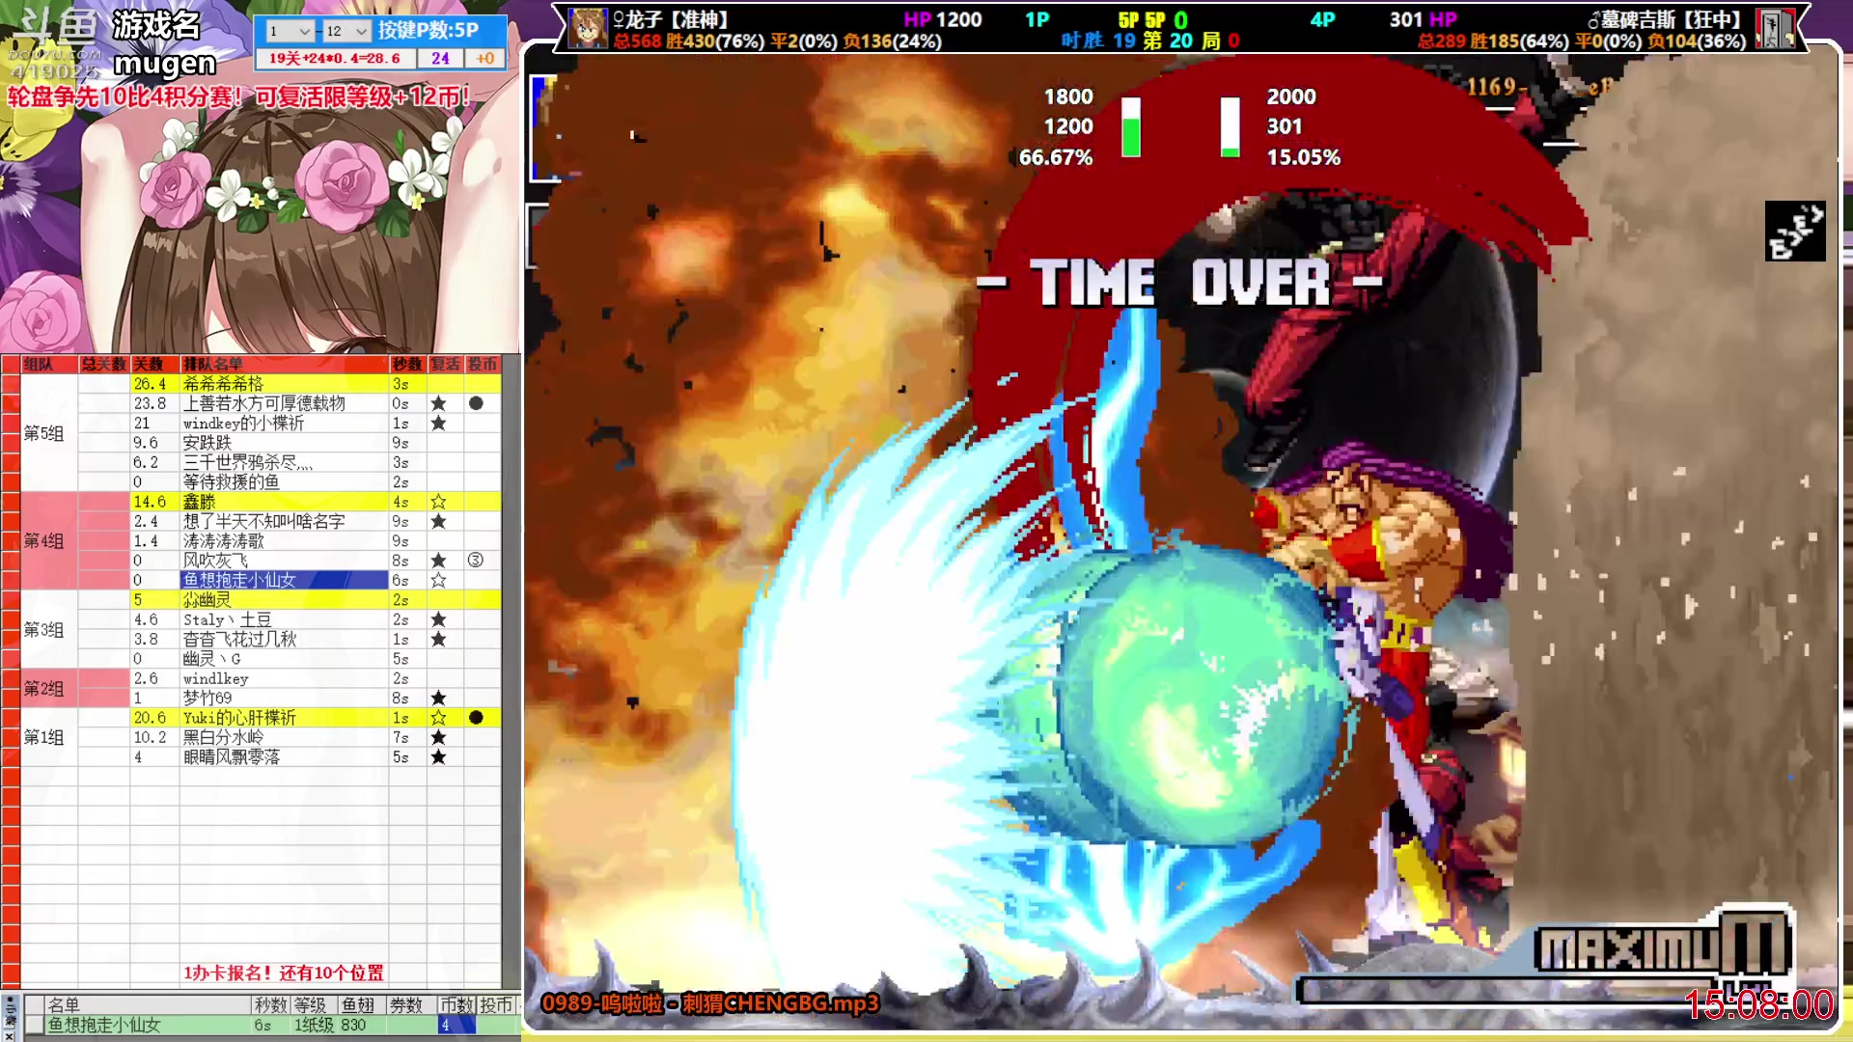Click the black coin dot for 上善若水方可厚德载物
Screen dimensions: 1853x1042
click(x=476, y=403)
